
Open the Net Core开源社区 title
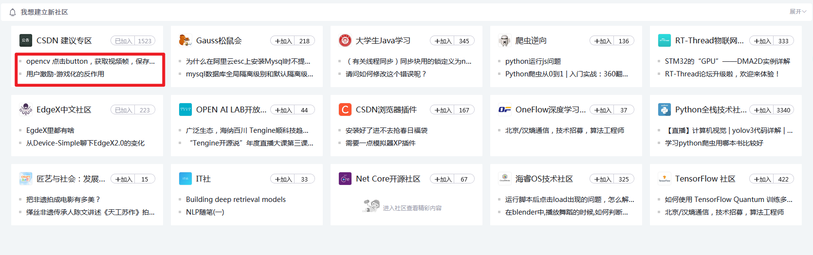coord(388,179)
